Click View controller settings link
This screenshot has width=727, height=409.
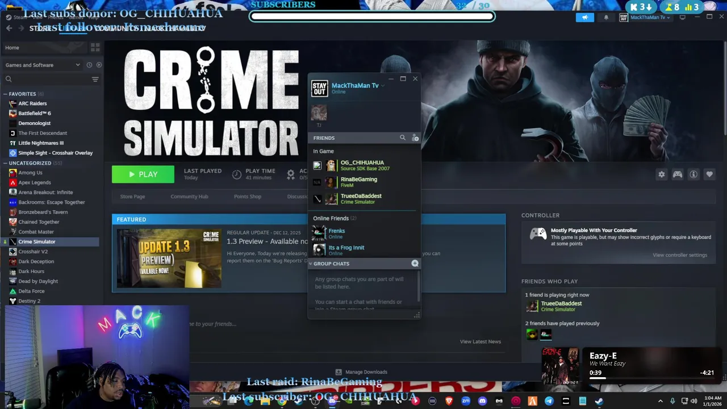[x=679, y=255]
